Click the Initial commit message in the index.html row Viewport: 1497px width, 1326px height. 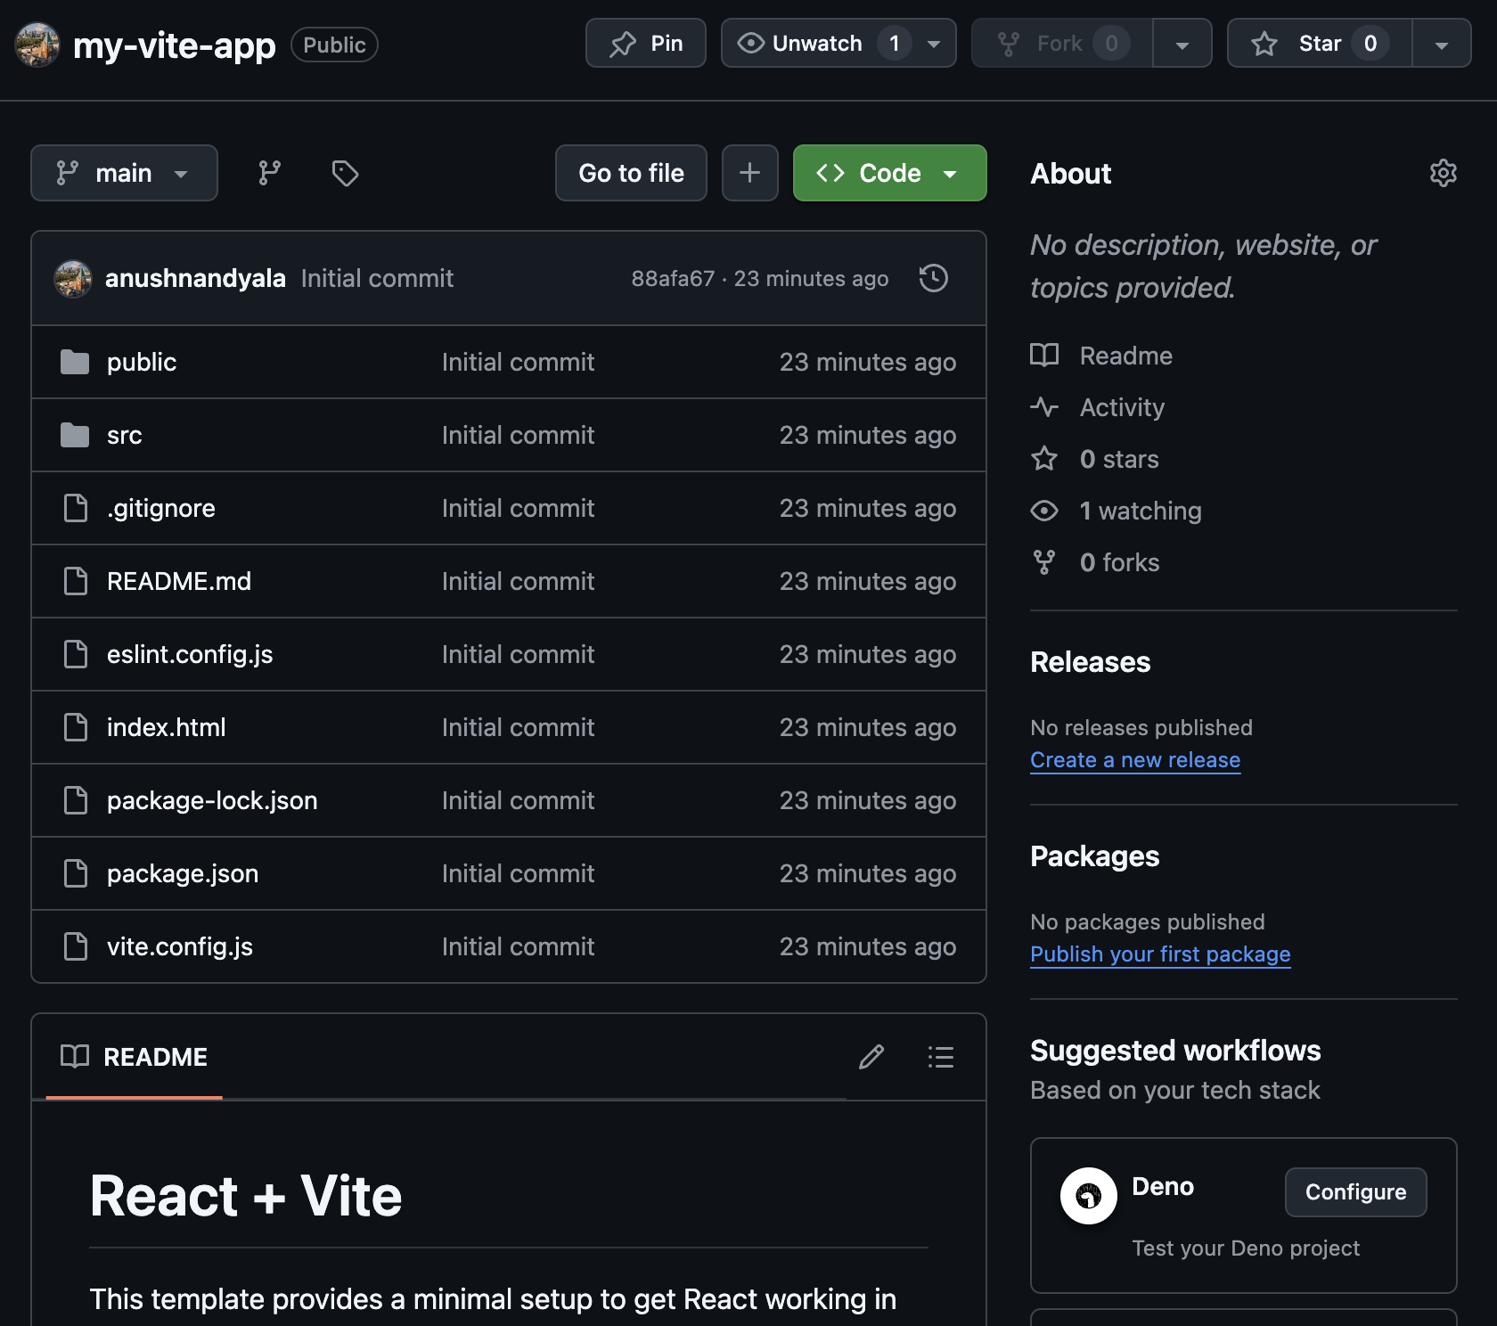pyautogui.click(x=518, y=727)
